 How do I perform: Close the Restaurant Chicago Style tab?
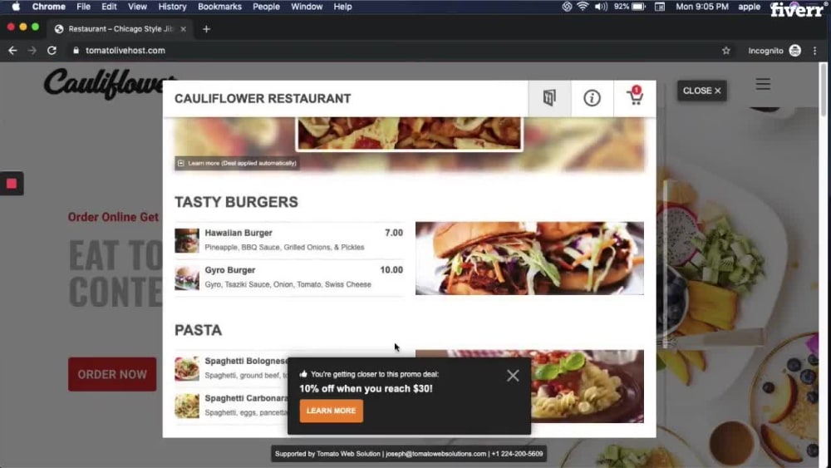(183, 29)
